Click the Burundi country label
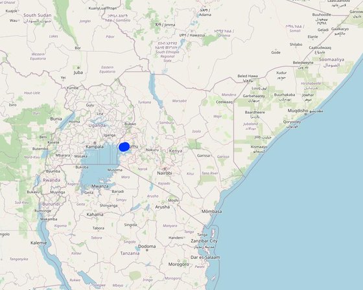The height and width of the screenshot is (290, 363). coord(51,204)
